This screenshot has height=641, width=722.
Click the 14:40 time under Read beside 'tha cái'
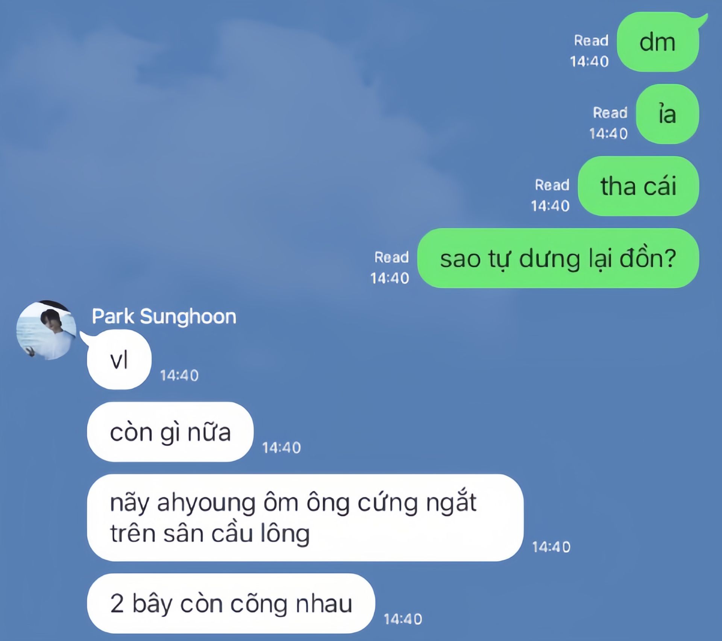coord(550,206)
